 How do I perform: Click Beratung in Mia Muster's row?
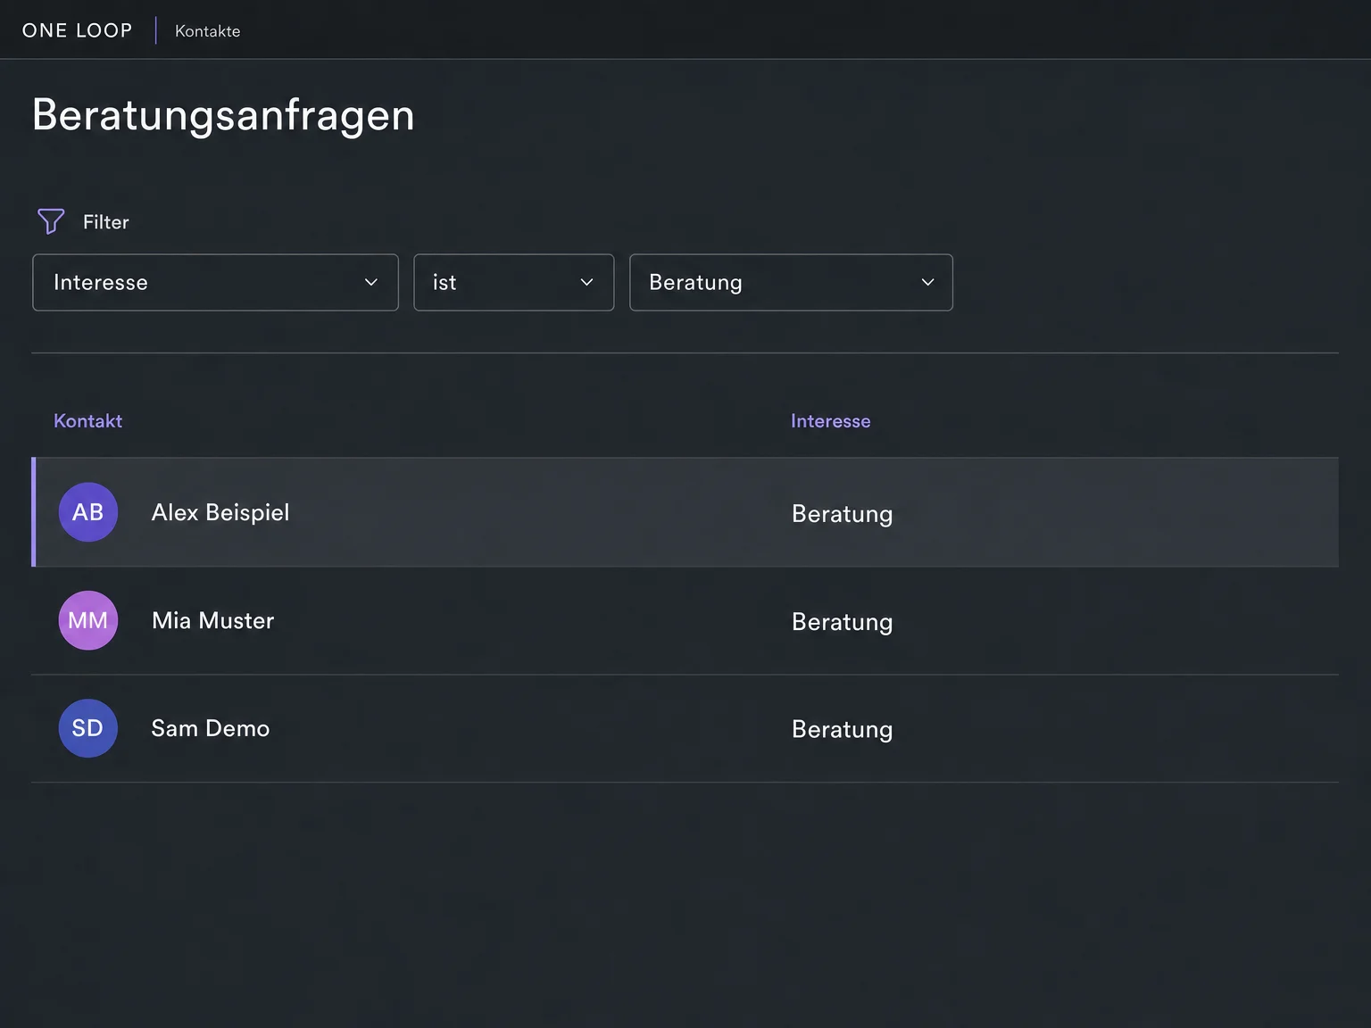click(x=843, y=622)
